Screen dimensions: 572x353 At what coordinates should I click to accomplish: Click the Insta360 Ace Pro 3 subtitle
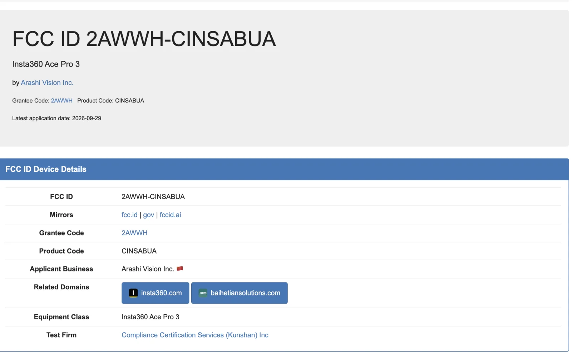pyautogui.click(x=46, y=64)
